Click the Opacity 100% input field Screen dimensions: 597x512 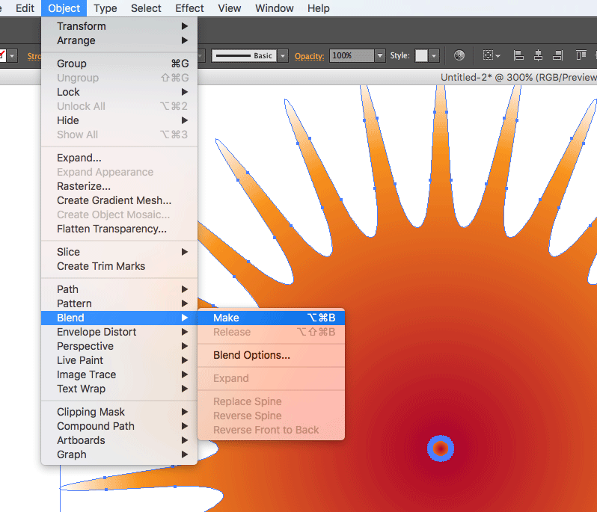pyautogui.click(x=351, y=56)
